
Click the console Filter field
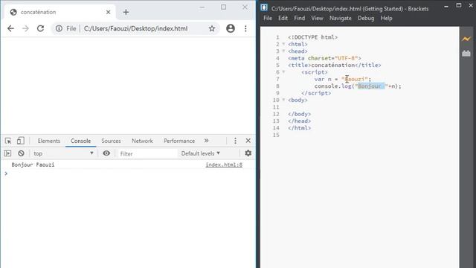click(x=147, y=154)
